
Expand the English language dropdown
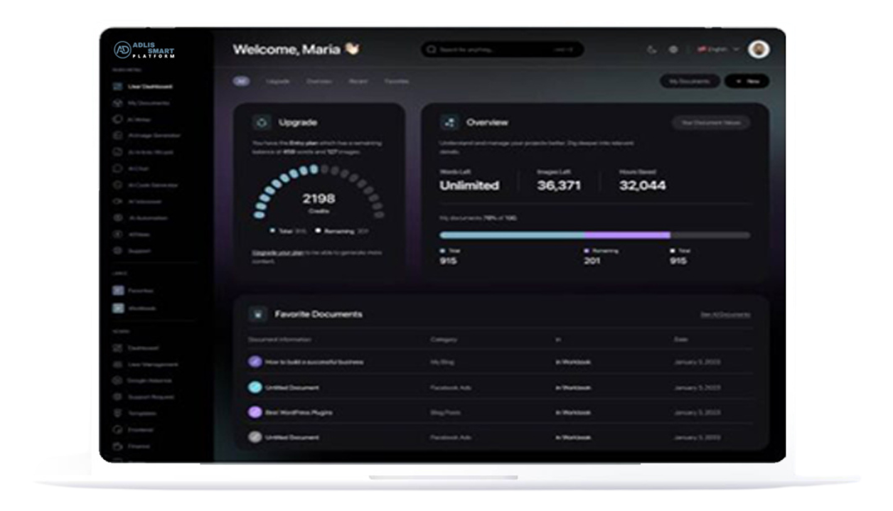(x=718, y=50)
